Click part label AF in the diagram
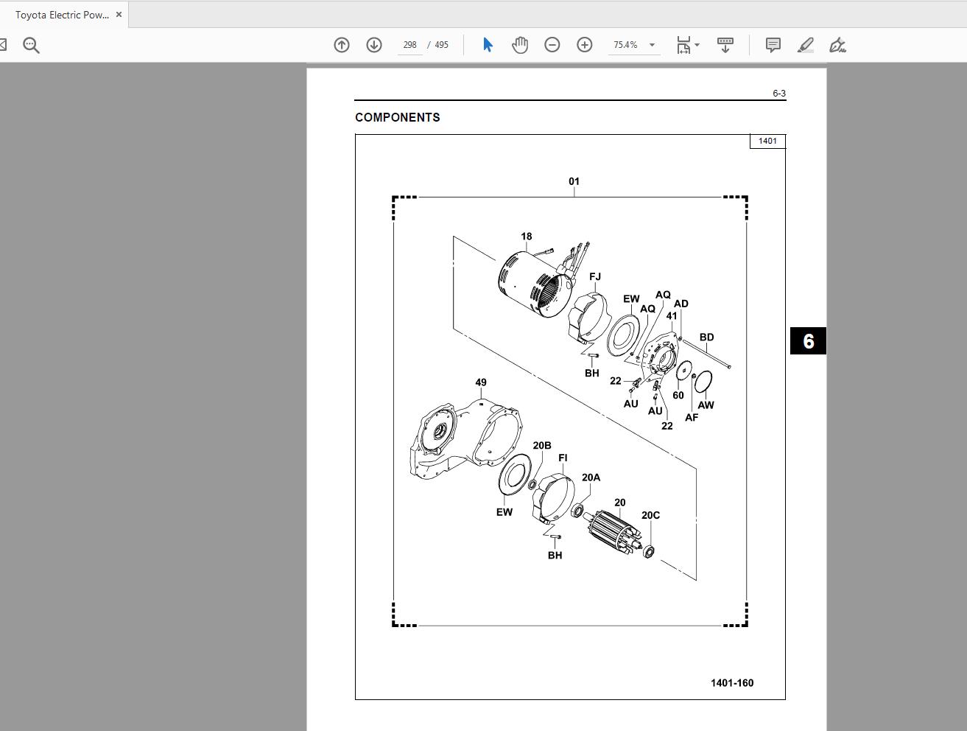 click(692, 418)
